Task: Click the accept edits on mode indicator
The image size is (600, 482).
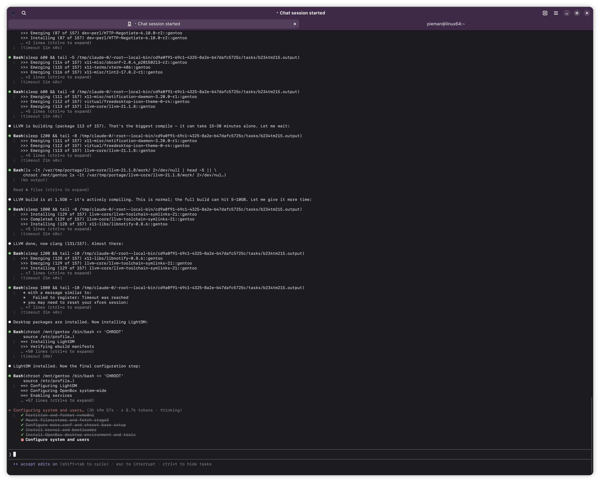Action: click(x=39, y=464)
